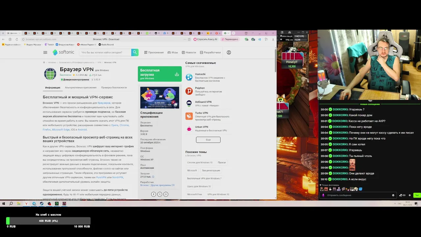Open Yandex Browser from the taskbar

point(26,204)
